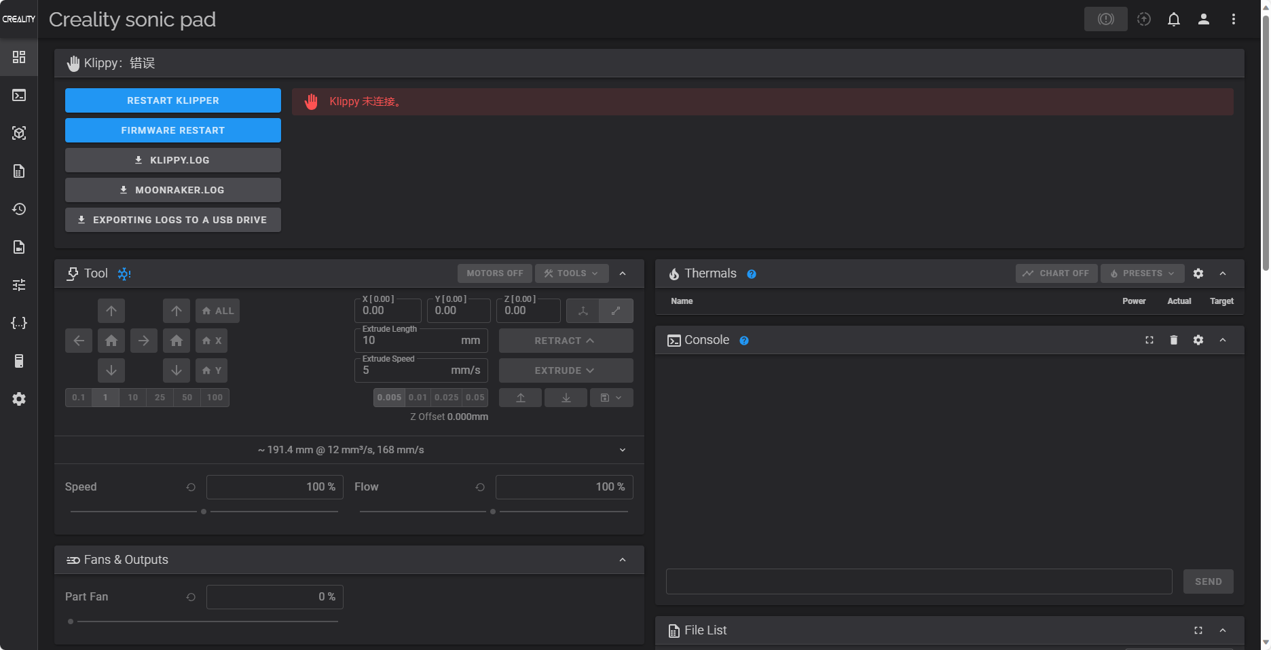This screenshot has height=650, width=1271.
Task: Open the Dashboard sidebar icon
Action: click(19, 57)
